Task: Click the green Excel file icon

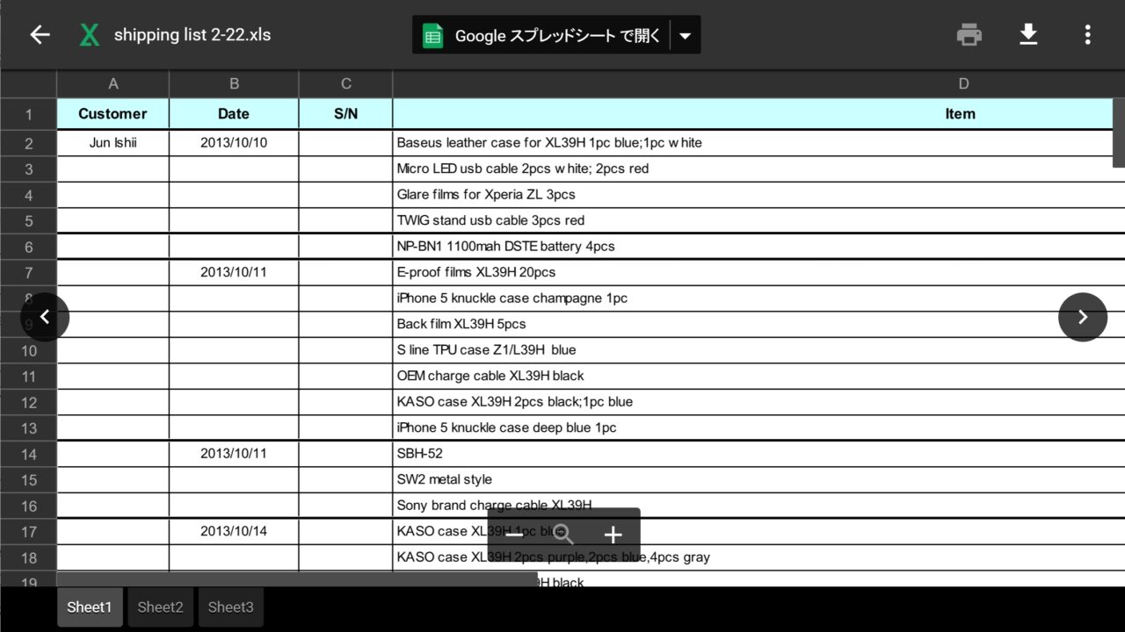Action: pos(89,35)
